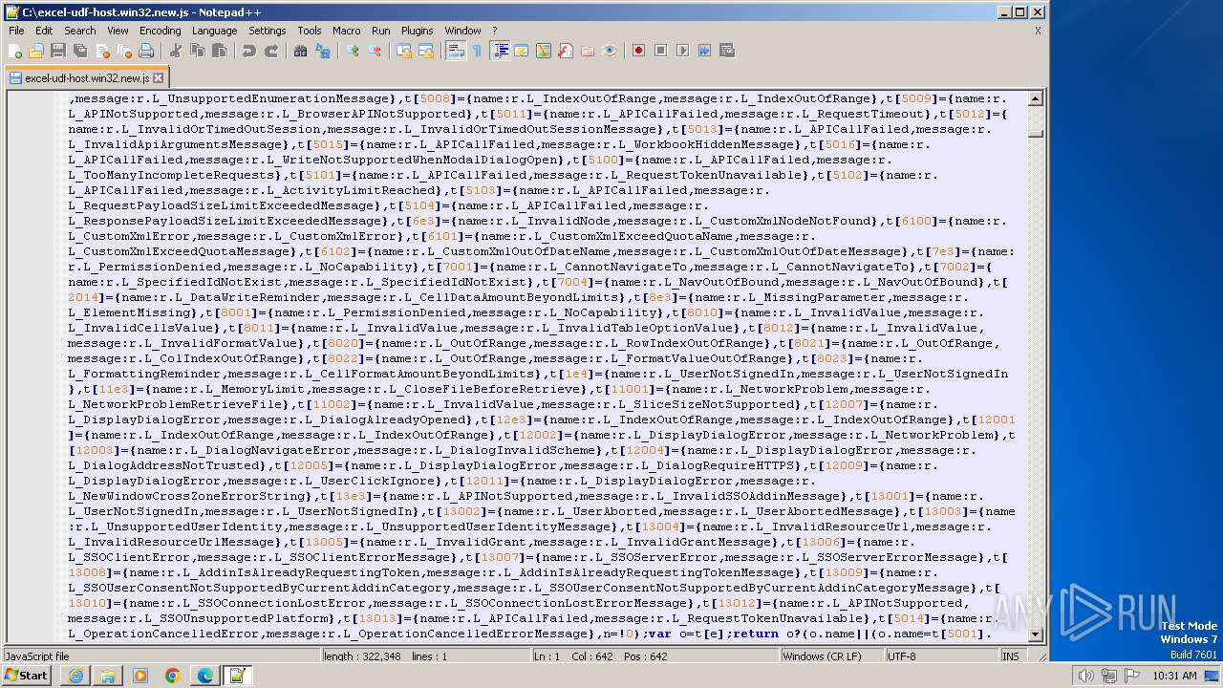Undo the last action via the toolbar
Viewport: 1223px width, 688px height.
(248, 51)
